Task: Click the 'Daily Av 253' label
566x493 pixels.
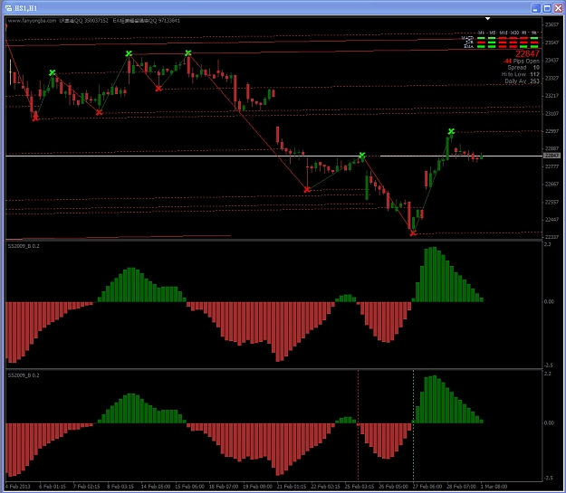Action: coord(522,81)
